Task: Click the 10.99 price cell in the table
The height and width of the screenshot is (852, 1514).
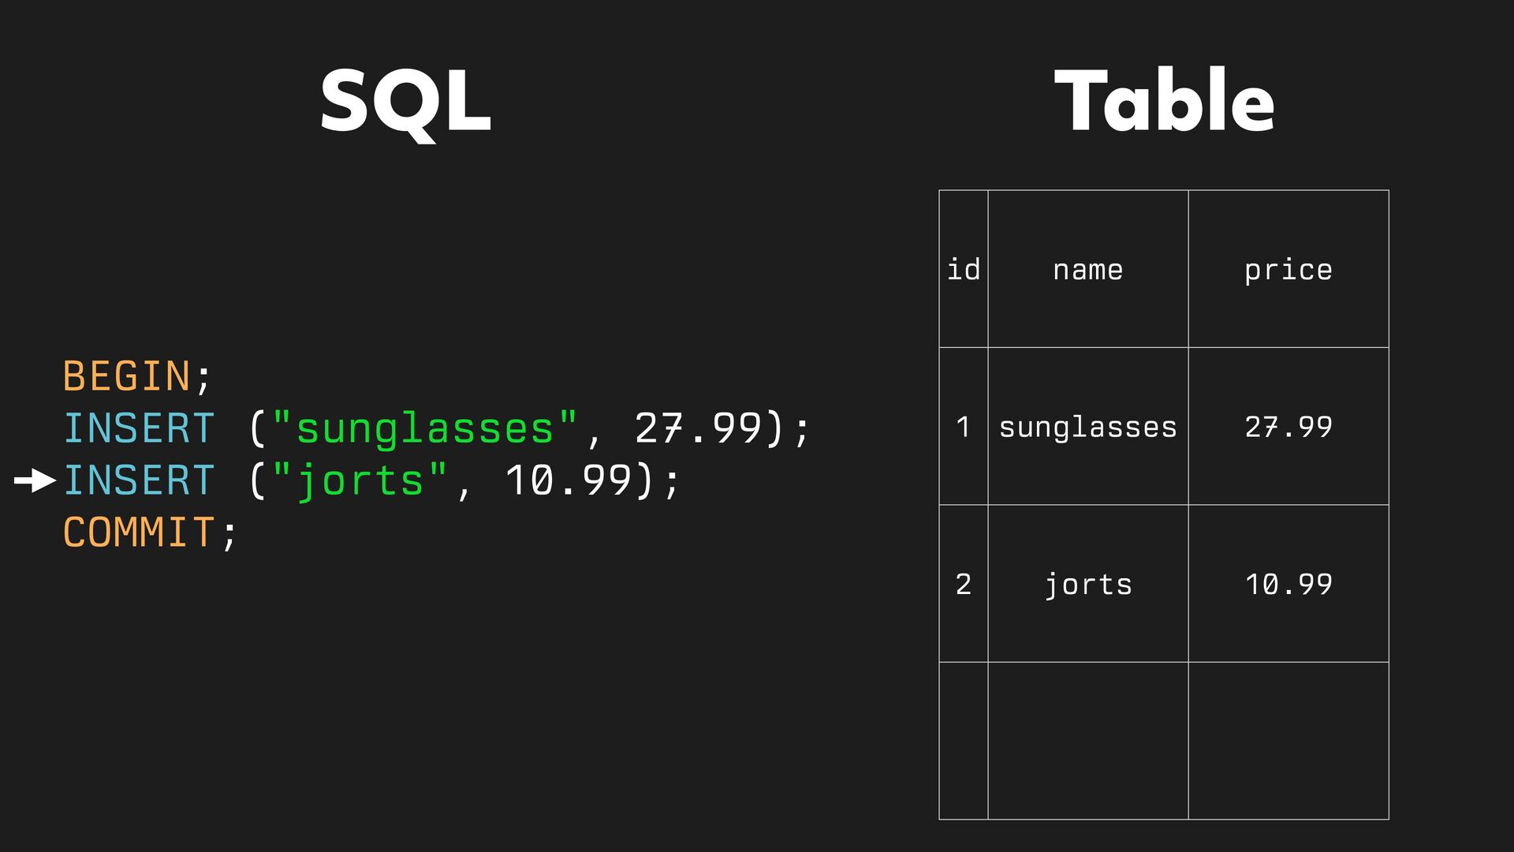Action: [x=1288, y=585]
